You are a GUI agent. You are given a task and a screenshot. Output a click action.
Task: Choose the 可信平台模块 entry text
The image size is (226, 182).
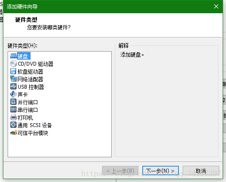tap(33, 133)
